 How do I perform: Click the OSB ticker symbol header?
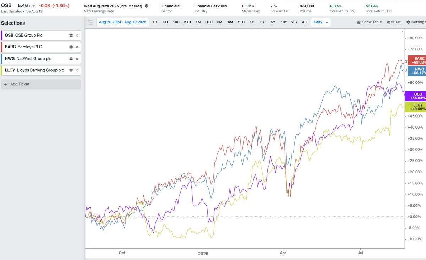coord(6,5)
